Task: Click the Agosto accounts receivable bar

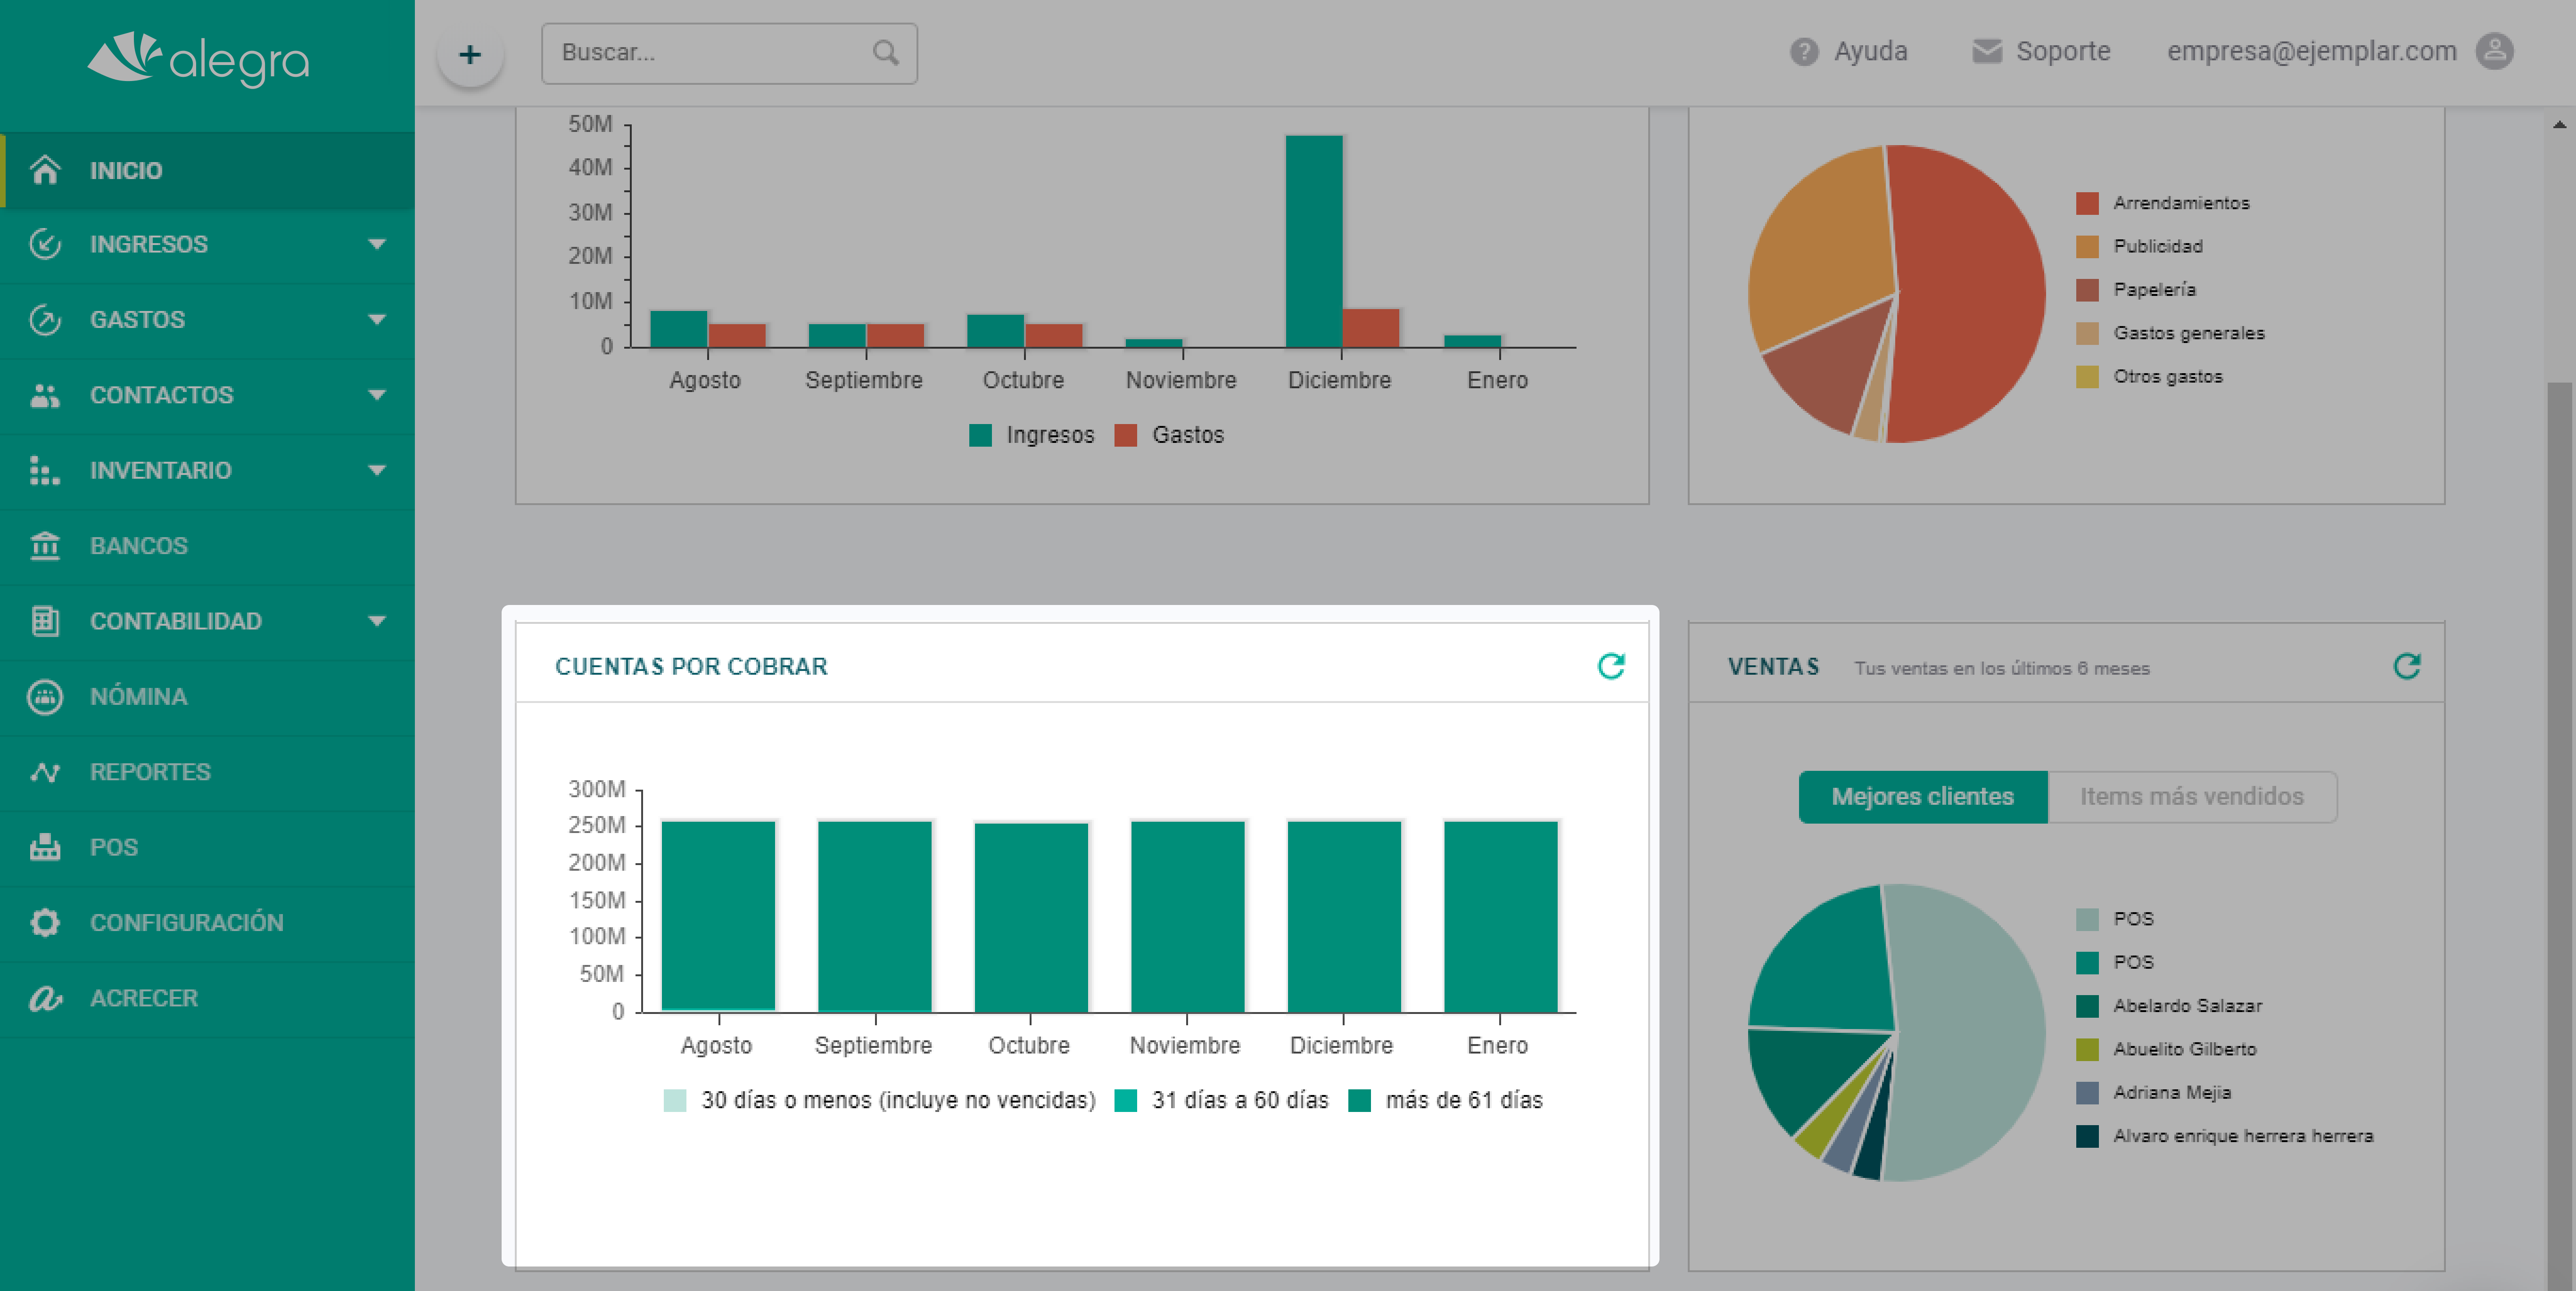Action: (x=718, y=915)
